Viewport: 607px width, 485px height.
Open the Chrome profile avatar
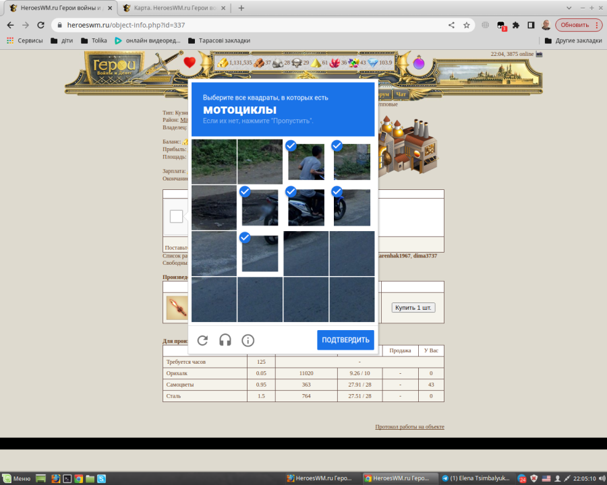click(x=546, y=25)
